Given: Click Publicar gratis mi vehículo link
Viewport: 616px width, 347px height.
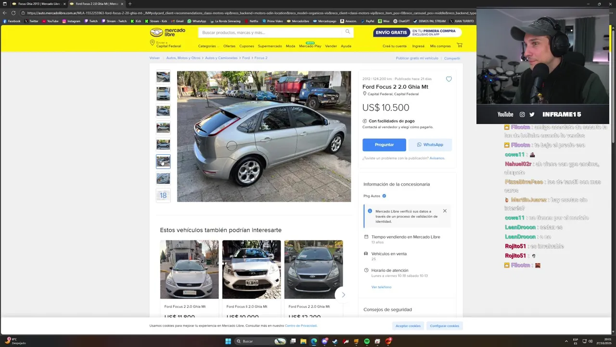Looking at the screenshot, I should (x=417, y=58).
